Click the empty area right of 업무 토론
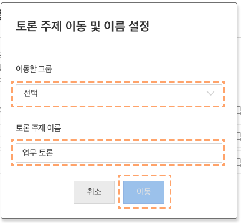The height and width of the screenshot is (223, 241). point(137,153)
